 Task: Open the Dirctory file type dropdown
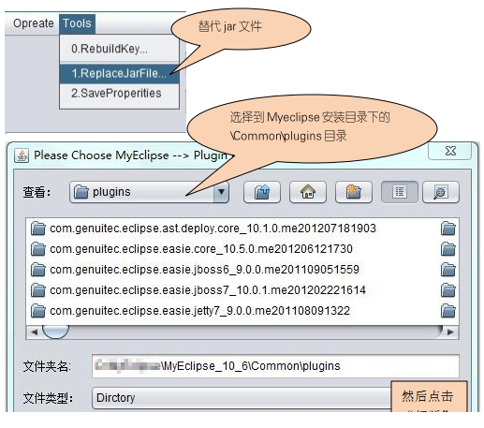click(x=242, y=398)
